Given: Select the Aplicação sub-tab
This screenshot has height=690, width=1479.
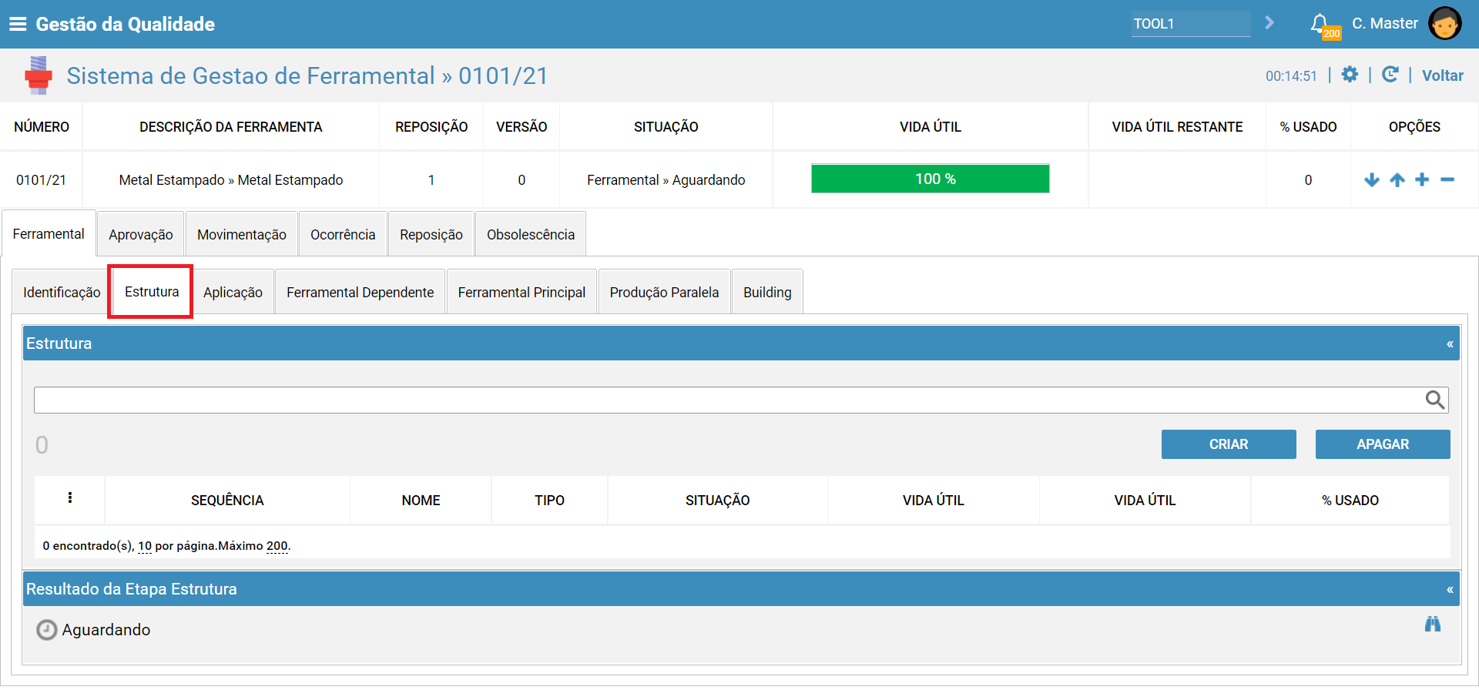Looking at the screenshot, I should click(x=233, y=293).
